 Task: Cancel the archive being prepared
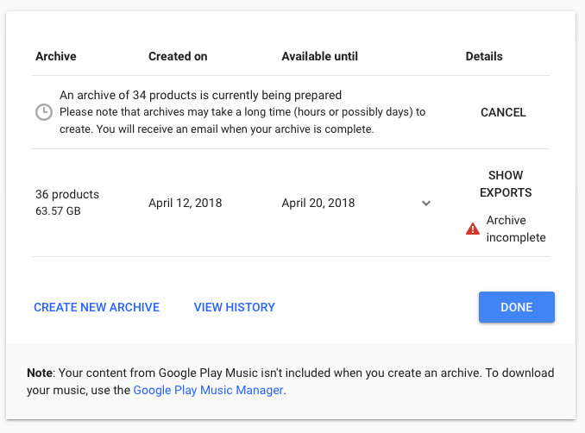503,112
